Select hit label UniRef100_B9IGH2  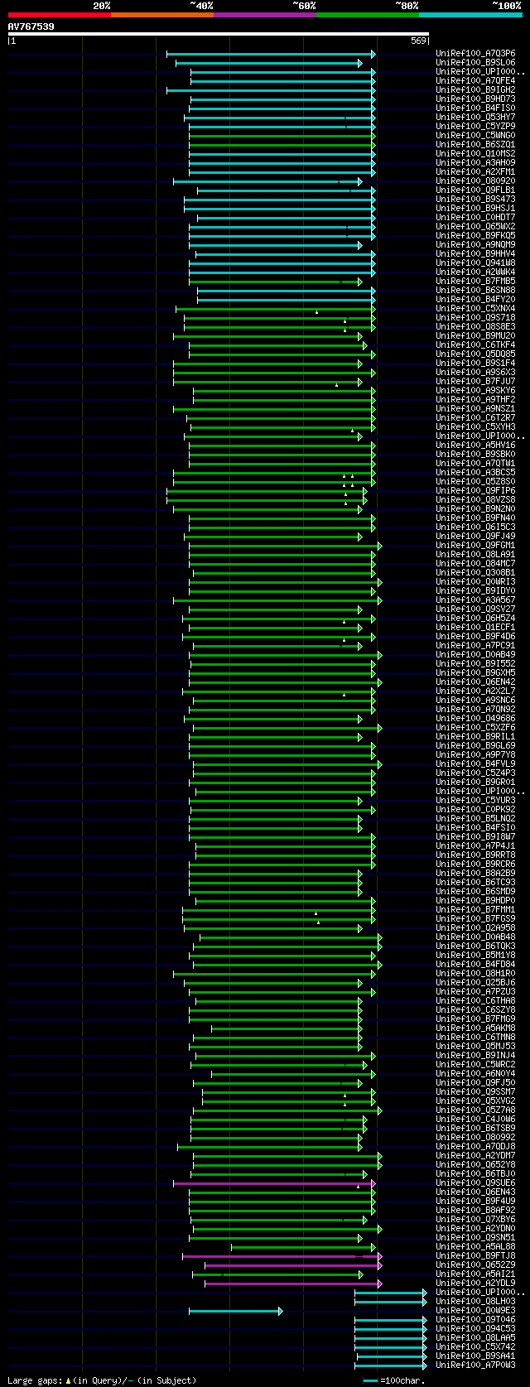coord(475,90)
